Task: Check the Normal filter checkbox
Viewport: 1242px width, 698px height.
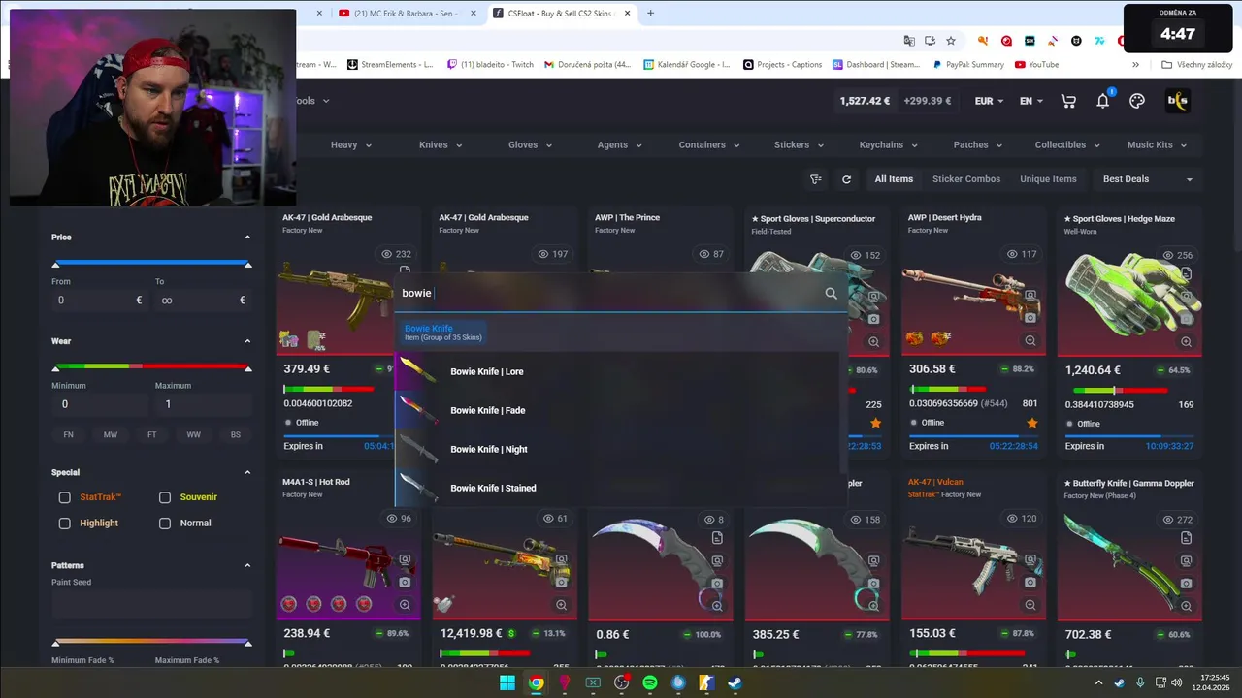Action: [x=165, y=523]
